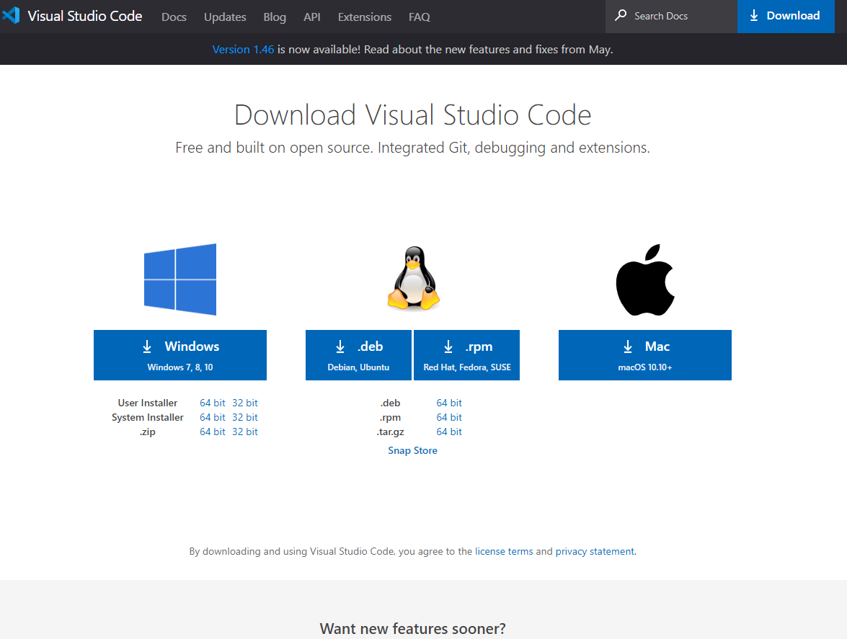Click the 'System Installer' label

(148, 417)
